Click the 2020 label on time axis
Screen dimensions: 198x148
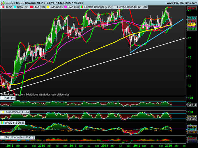[169, 146]
